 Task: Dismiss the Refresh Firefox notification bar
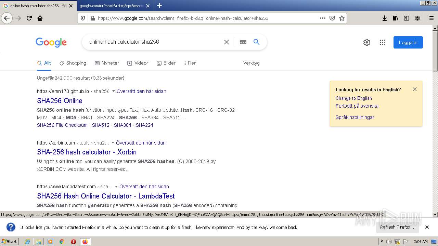427,227
